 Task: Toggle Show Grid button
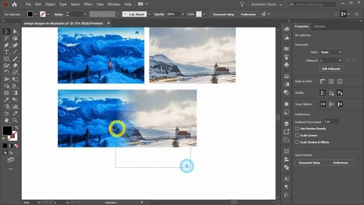[331, 81]
